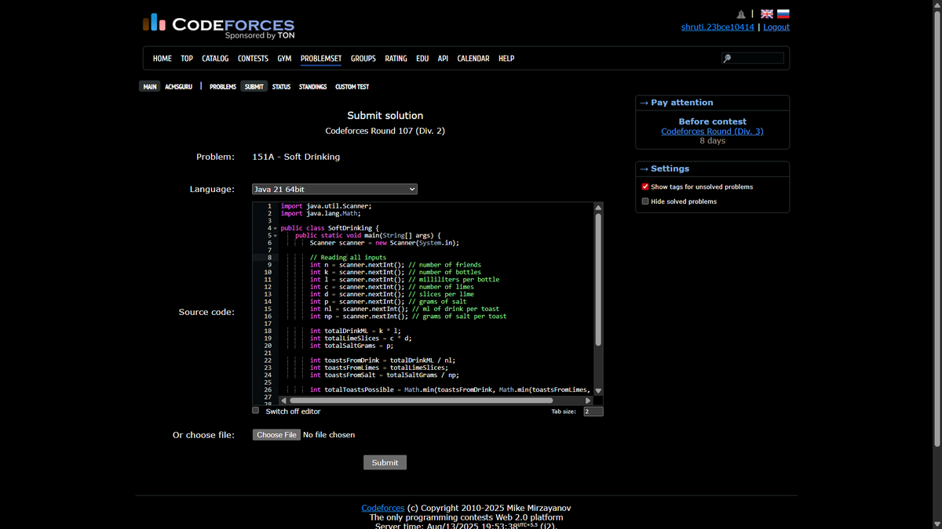Click editor horizontal scrollbar thumb
The image size is (942, 529).
[x=421, y=400]
